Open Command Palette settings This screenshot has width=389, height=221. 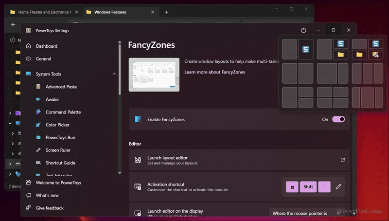pyautogui.click(x=63, y=112)
